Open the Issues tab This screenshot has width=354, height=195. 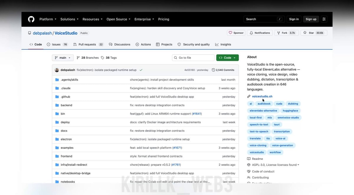(x=57, y=44)
